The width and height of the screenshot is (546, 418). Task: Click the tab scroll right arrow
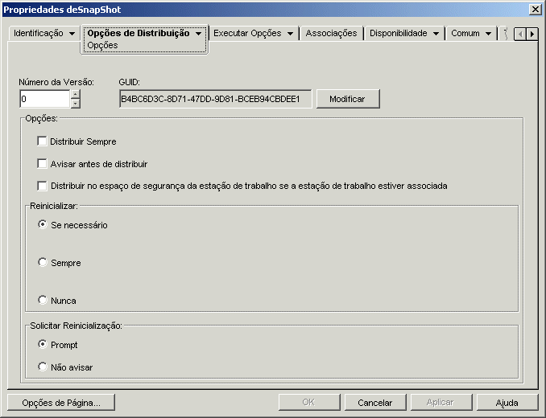click(532, 34)
